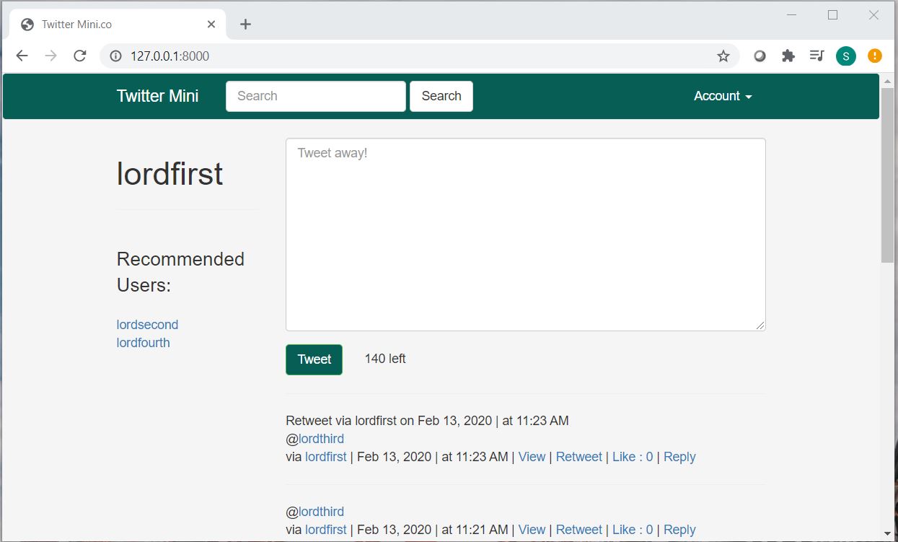Open lordfirst author link in 11:21 AM post
898x542 pixels.
point(326,530)
